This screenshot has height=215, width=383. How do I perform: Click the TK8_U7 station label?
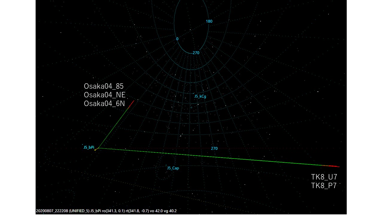click(324, 177)
